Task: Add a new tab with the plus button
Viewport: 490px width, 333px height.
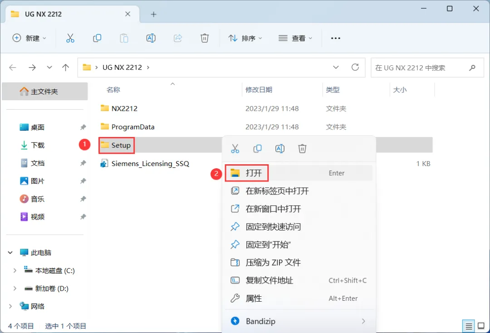Action: tap(153, 15)
